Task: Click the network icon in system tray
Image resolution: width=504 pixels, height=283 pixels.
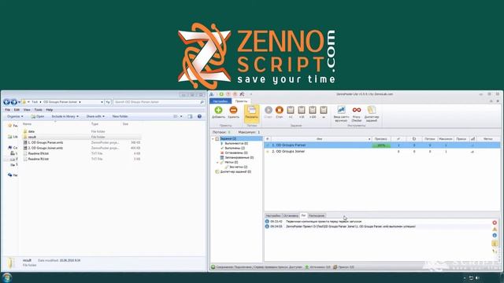Action: coord(471,277)
